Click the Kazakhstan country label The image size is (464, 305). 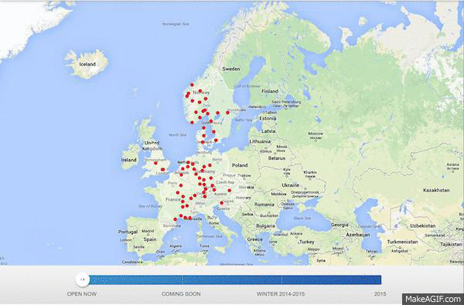[x=436, y=190]
